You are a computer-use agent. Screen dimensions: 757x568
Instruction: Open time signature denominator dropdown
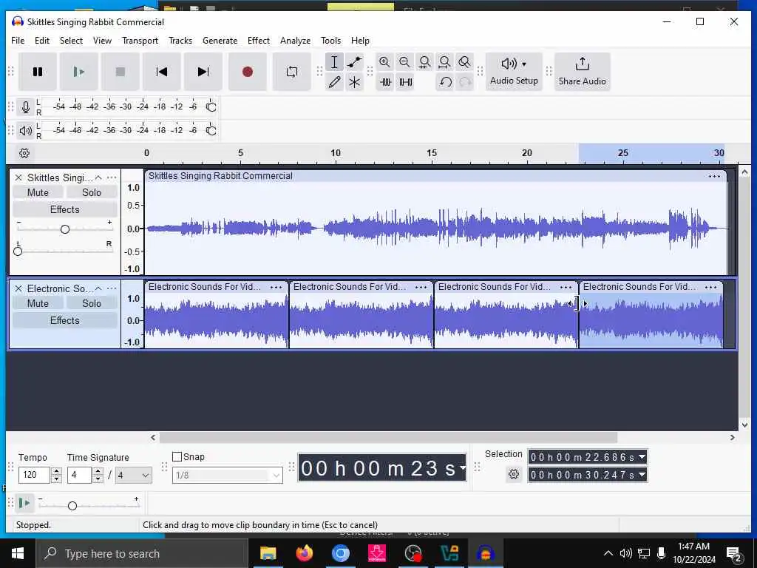[133, 476]
